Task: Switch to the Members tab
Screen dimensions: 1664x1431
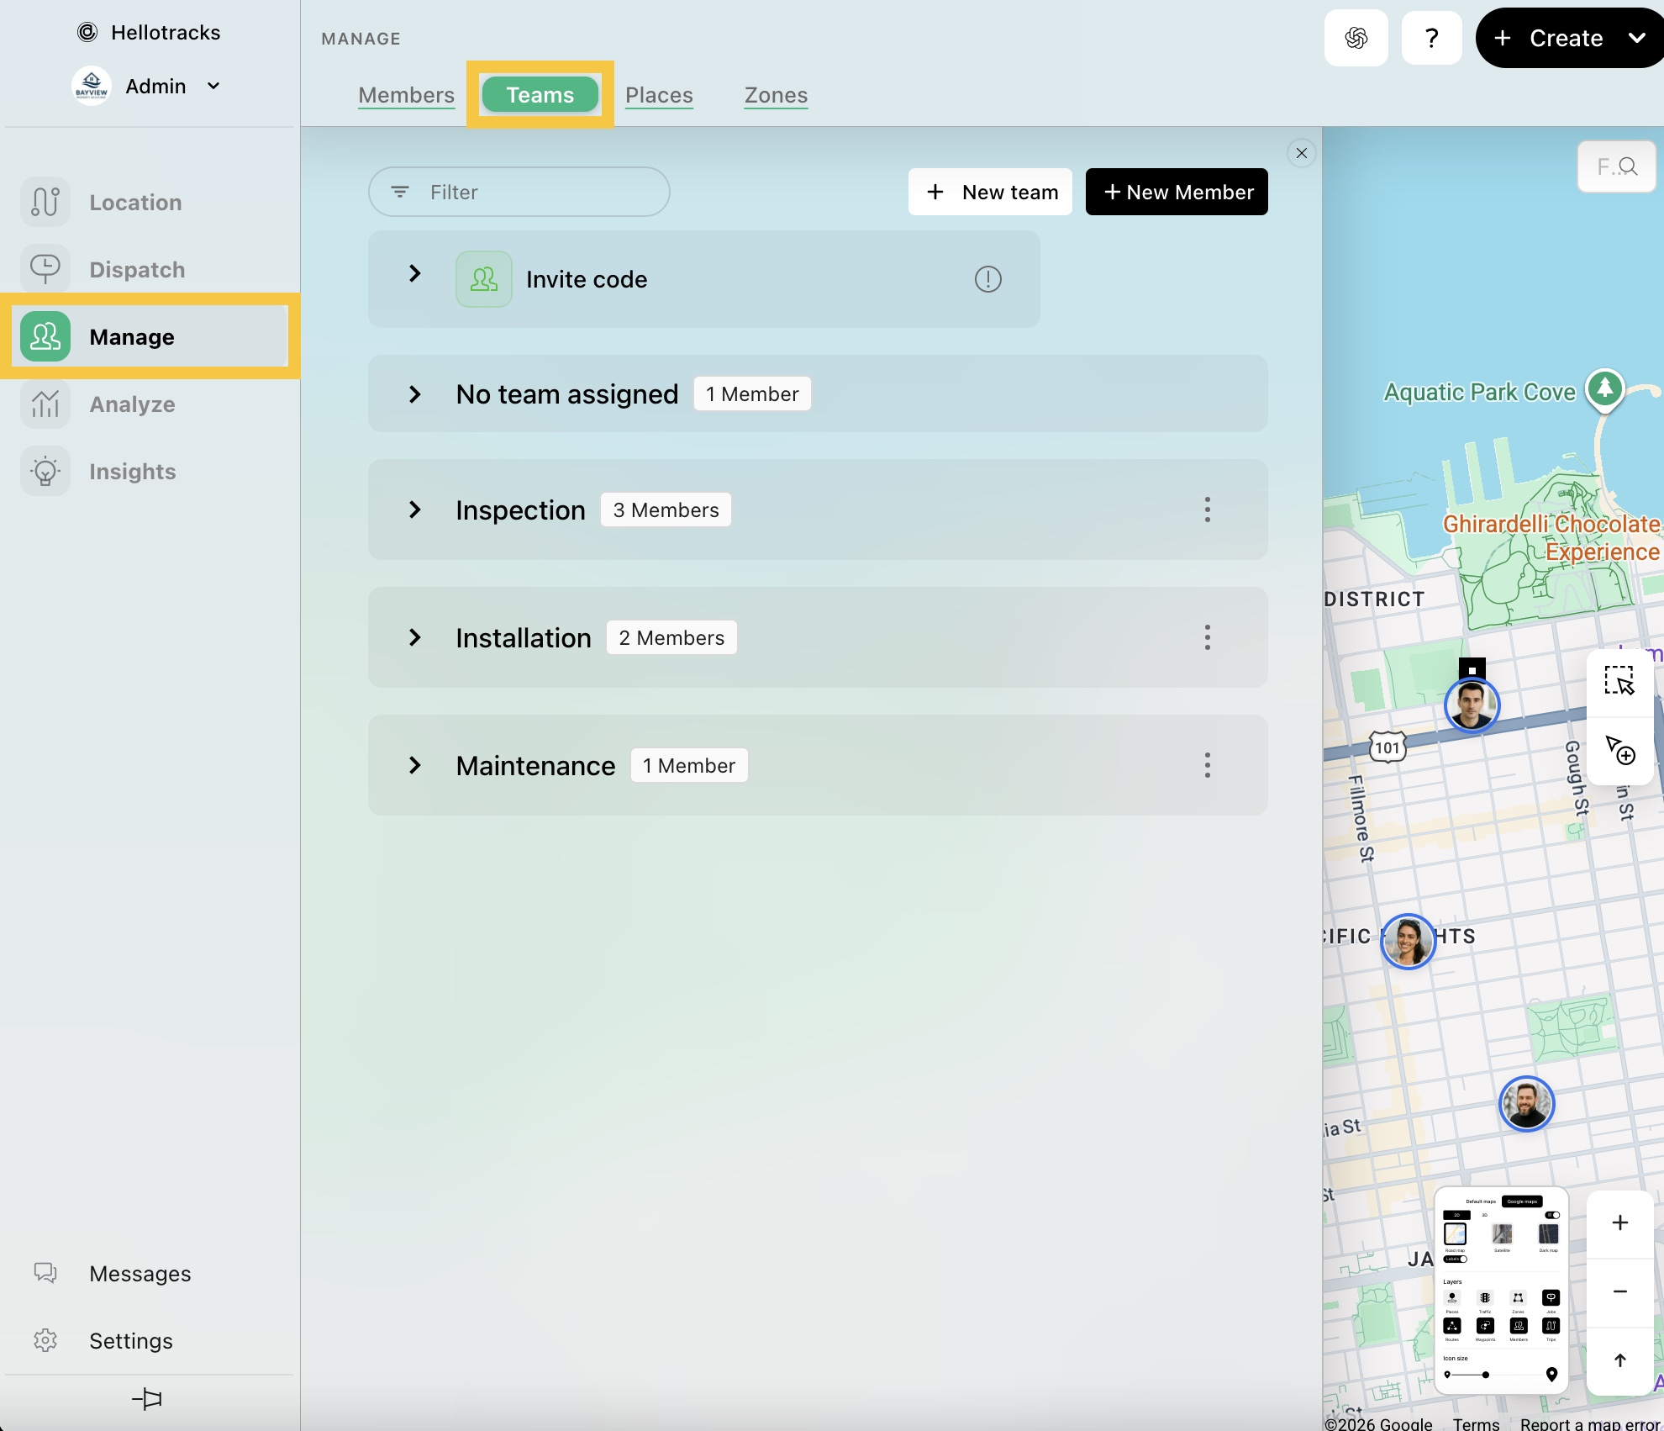Action: [x=406, y=95]
